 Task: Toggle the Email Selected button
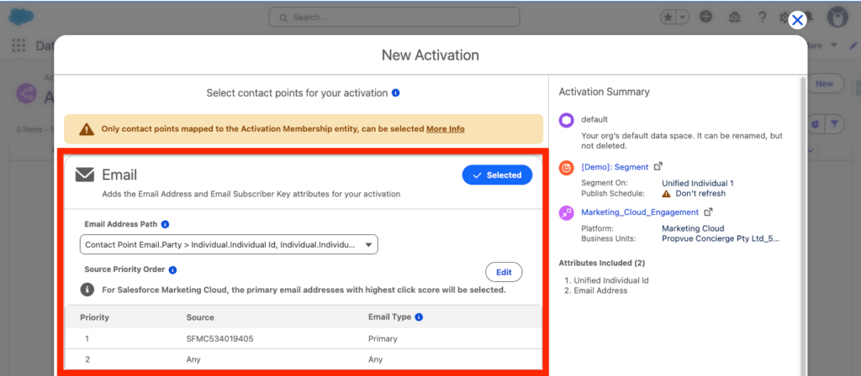click(x=497, y=175)
